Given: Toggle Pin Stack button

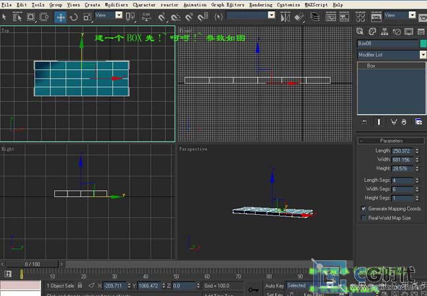Looking at the screenshot, I should (x=364, y=122).
